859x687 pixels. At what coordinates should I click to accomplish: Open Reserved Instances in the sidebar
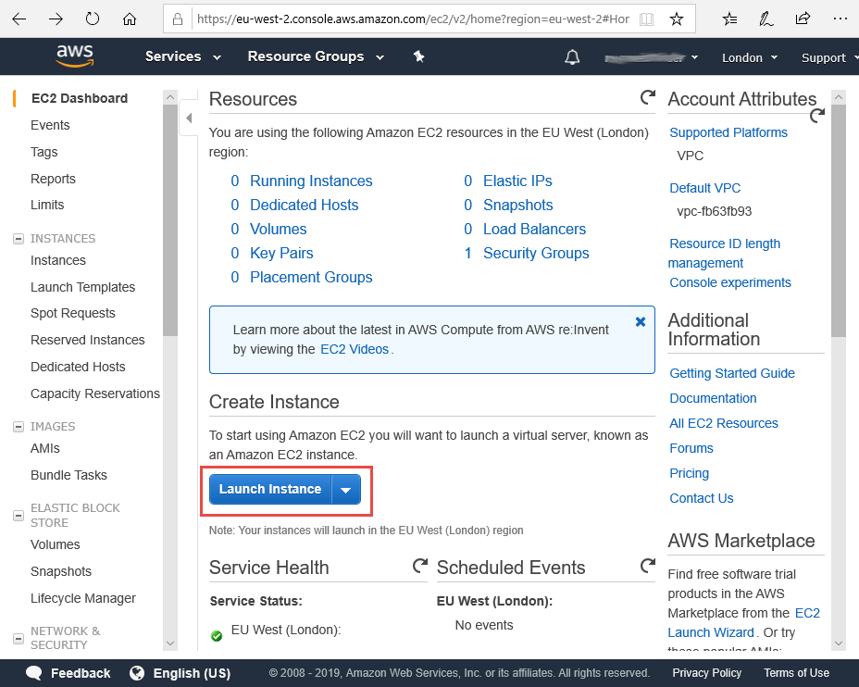(x=88, y=340)
